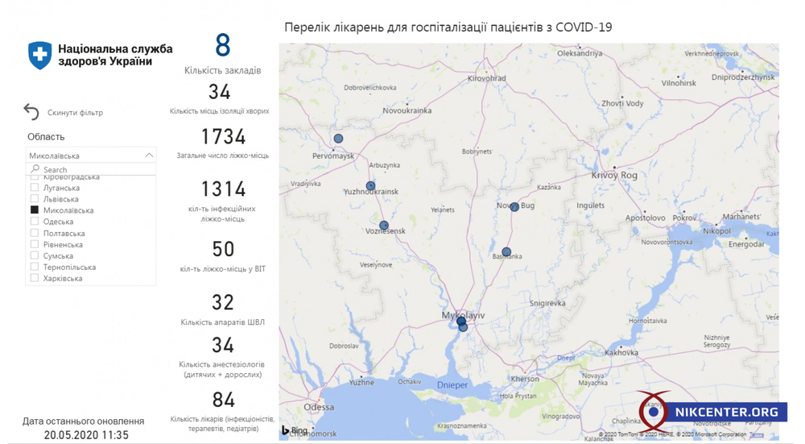The height and width of the screenshot is (444, 805).
Task: Select the hospital marker near Pervomaysk
Action: click(x=339, y=139)
